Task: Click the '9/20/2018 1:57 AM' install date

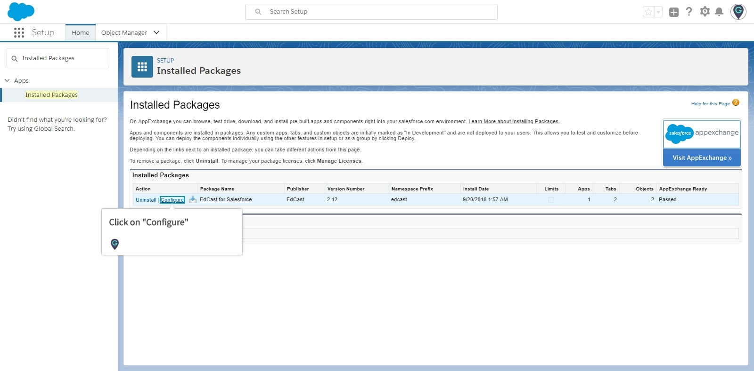Action: [x=485, y=199]
